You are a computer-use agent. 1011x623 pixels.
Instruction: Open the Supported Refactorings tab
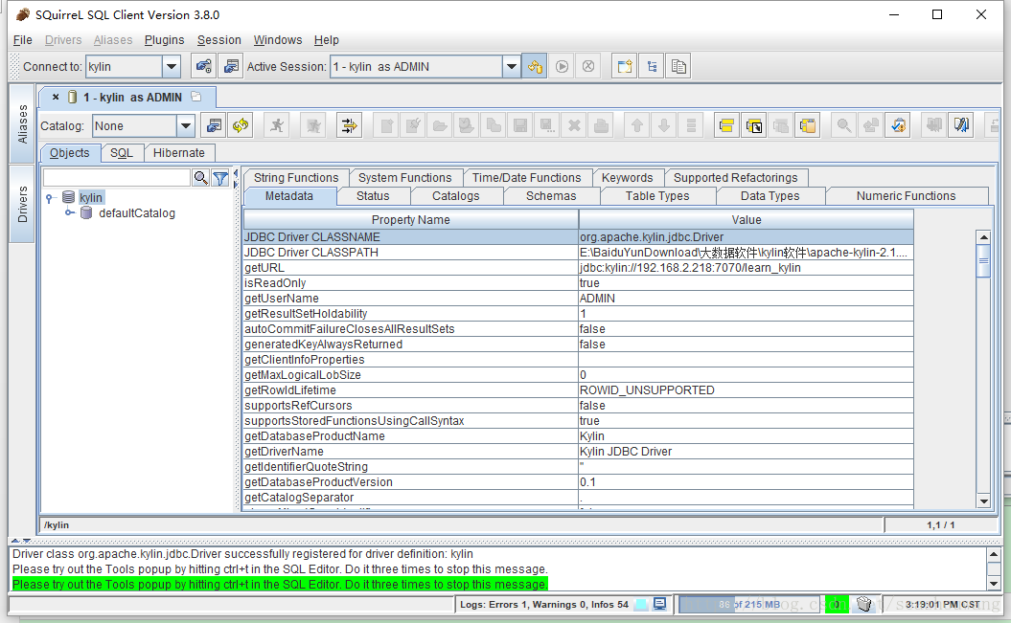pyautogui.click(x=736, y=178)
